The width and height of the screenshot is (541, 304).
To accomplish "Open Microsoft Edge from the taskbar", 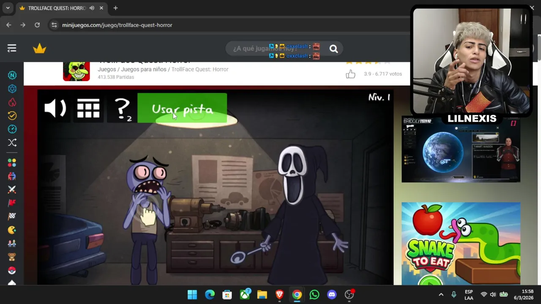I will [210, 294].
